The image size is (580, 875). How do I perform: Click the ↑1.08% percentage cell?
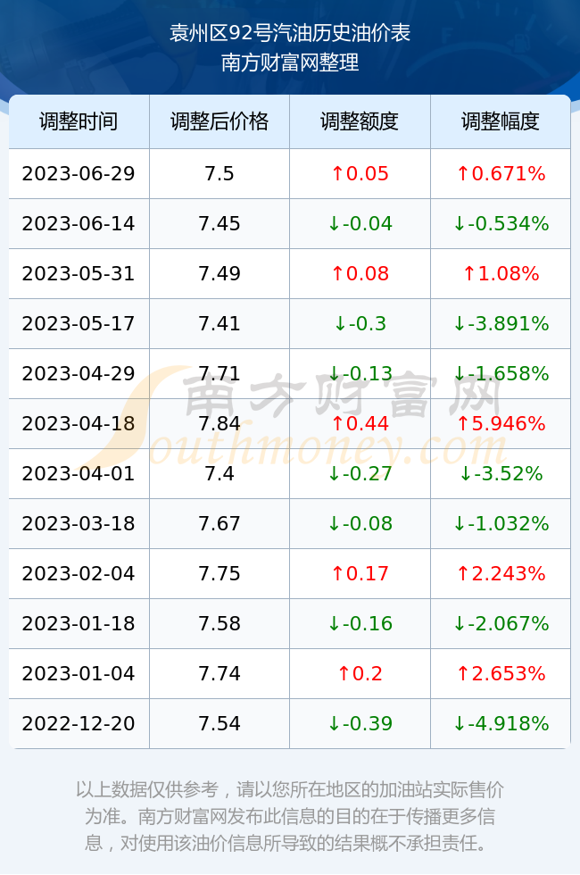(501, 273)
